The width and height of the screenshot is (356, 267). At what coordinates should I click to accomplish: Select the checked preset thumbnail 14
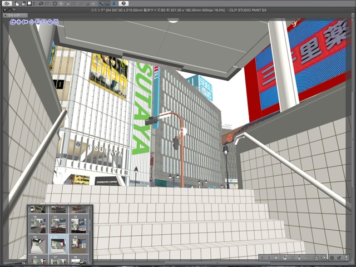coord(58,245)
